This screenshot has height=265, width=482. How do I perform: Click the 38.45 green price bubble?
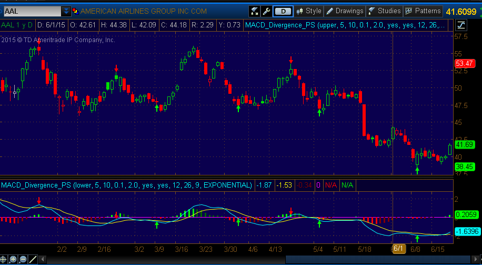[465, 167]
